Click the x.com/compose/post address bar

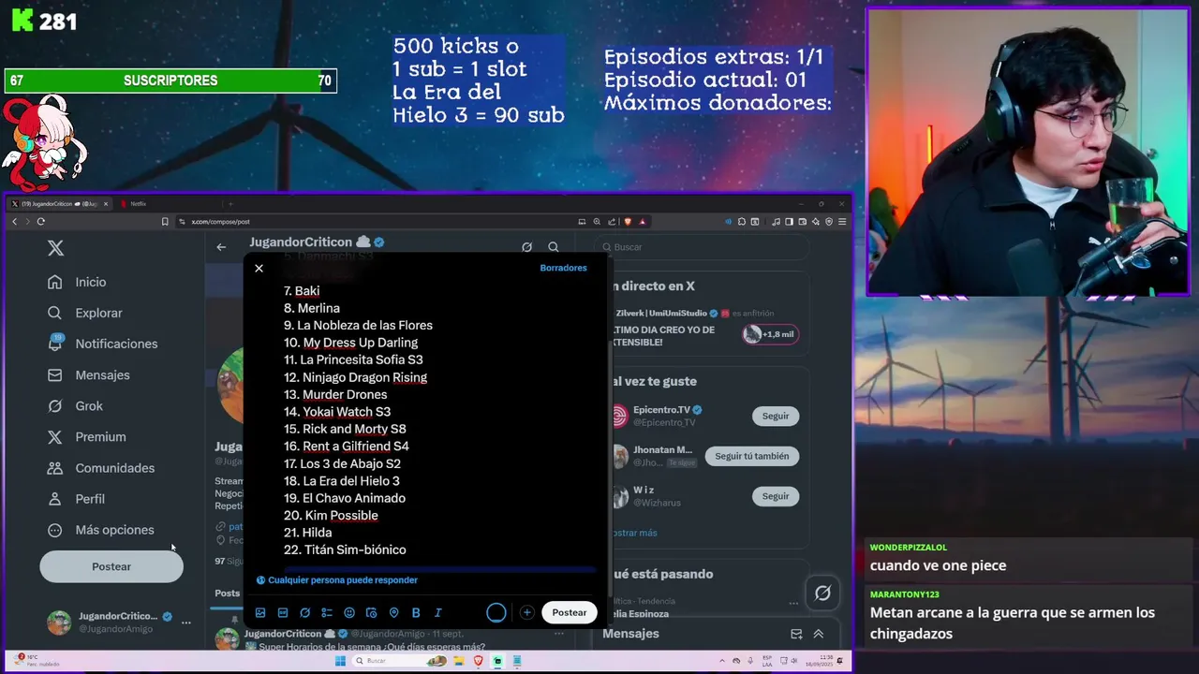click(375, 222)
